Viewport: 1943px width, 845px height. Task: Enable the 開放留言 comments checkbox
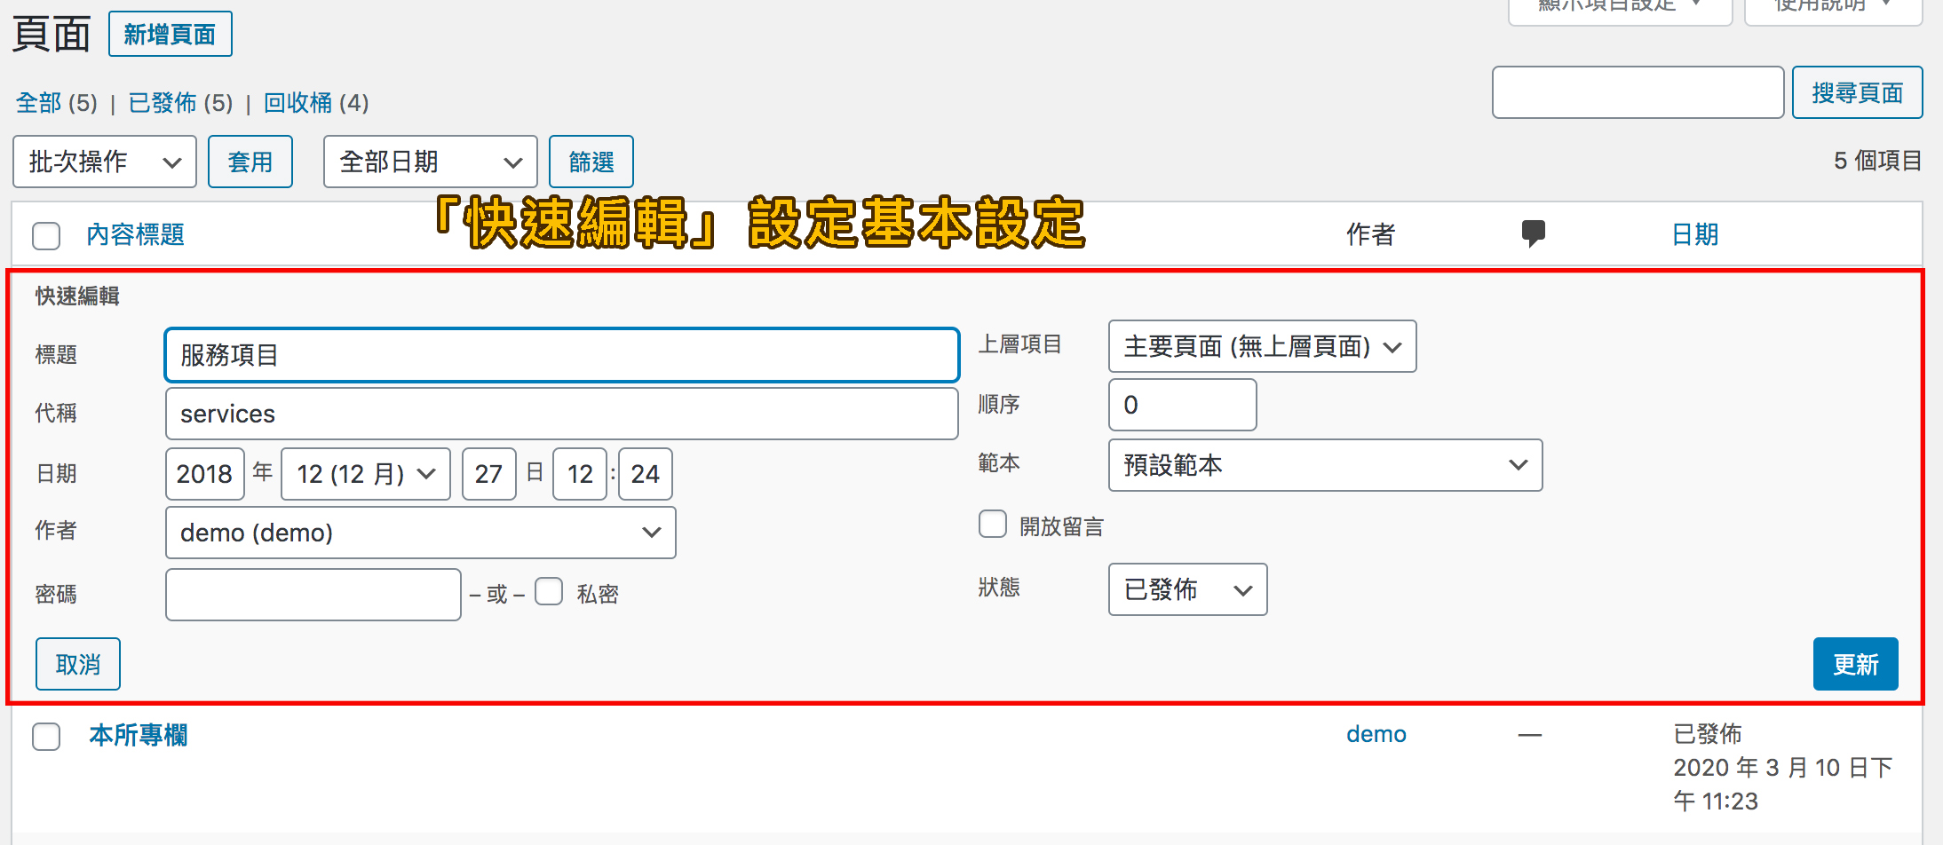click(x=992, y=524)
